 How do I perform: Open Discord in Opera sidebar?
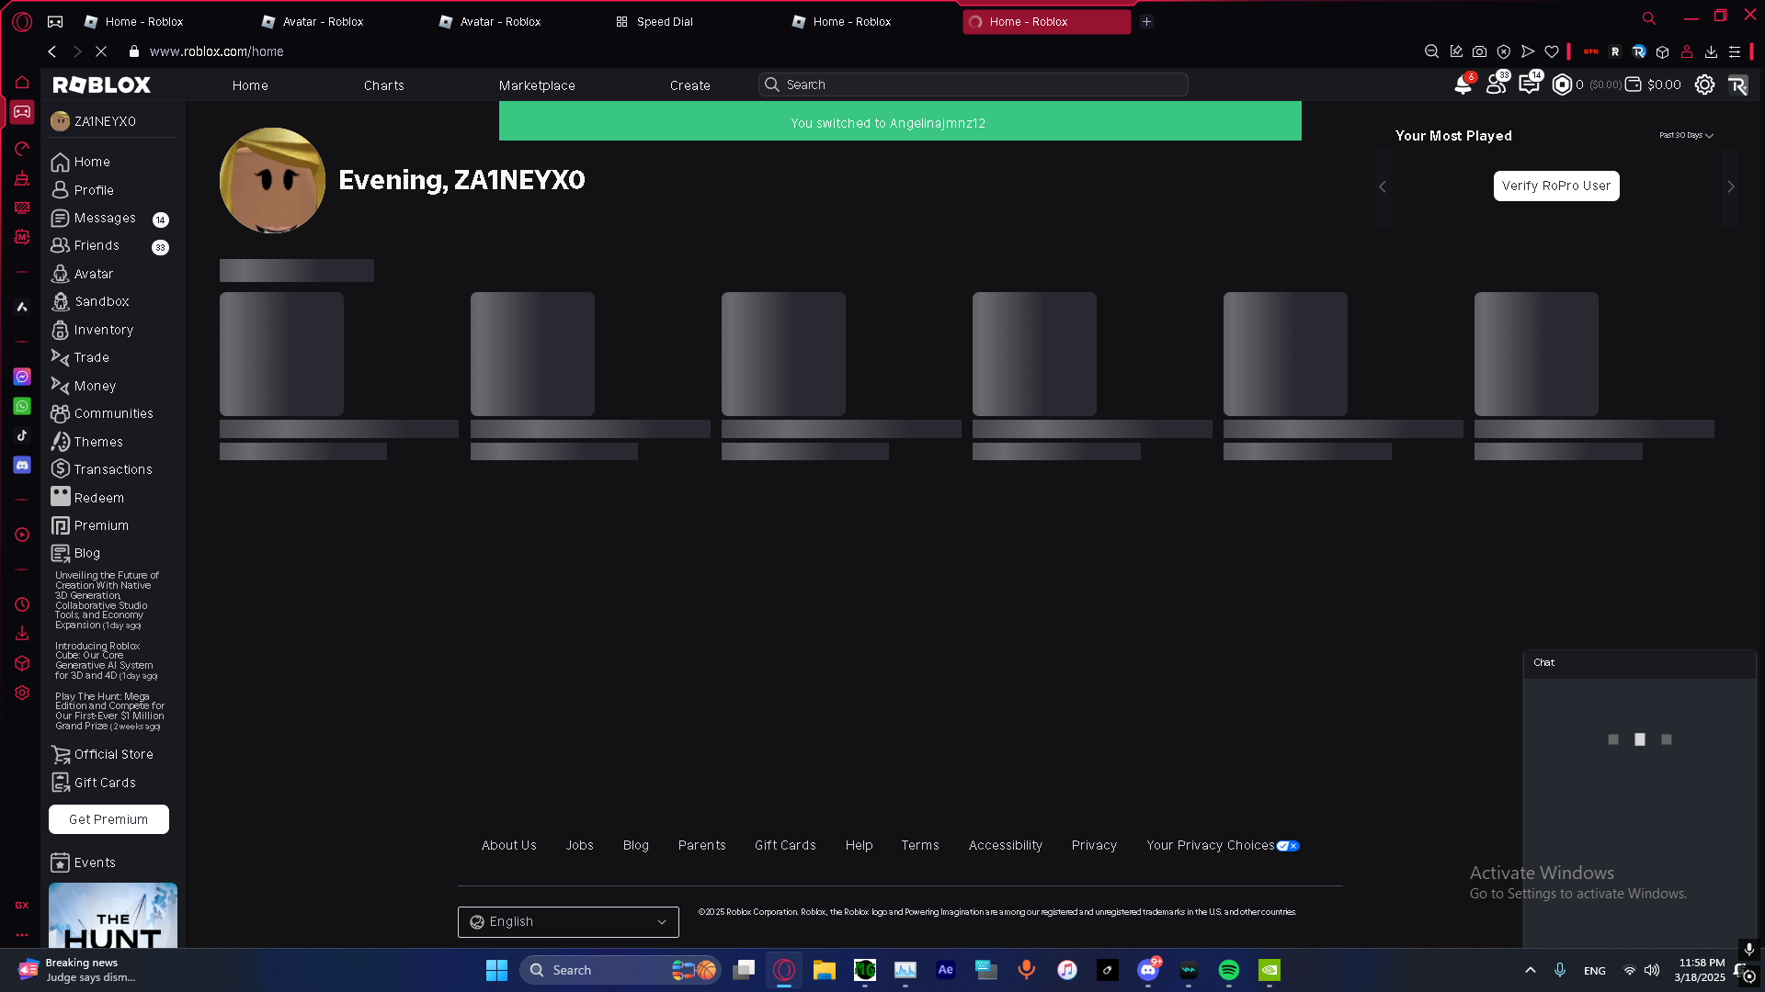coord(22,466)
